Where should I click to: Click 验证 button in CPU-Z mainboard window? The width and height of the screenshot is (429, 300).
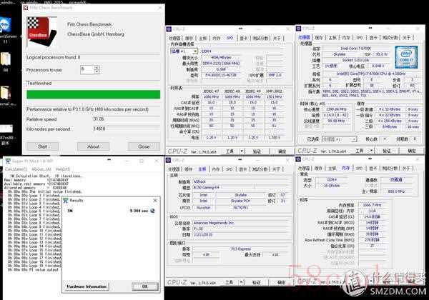[256, 282]
